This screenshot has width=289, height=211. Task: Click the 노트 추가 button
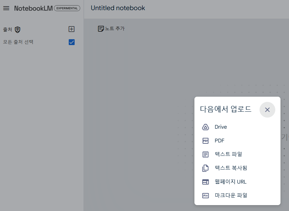coord(111,29)
